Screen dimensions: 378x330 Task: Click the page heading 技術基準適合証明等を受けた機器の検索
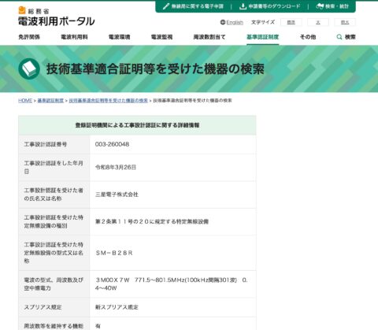pyautogui.click(x=155, y=69)
